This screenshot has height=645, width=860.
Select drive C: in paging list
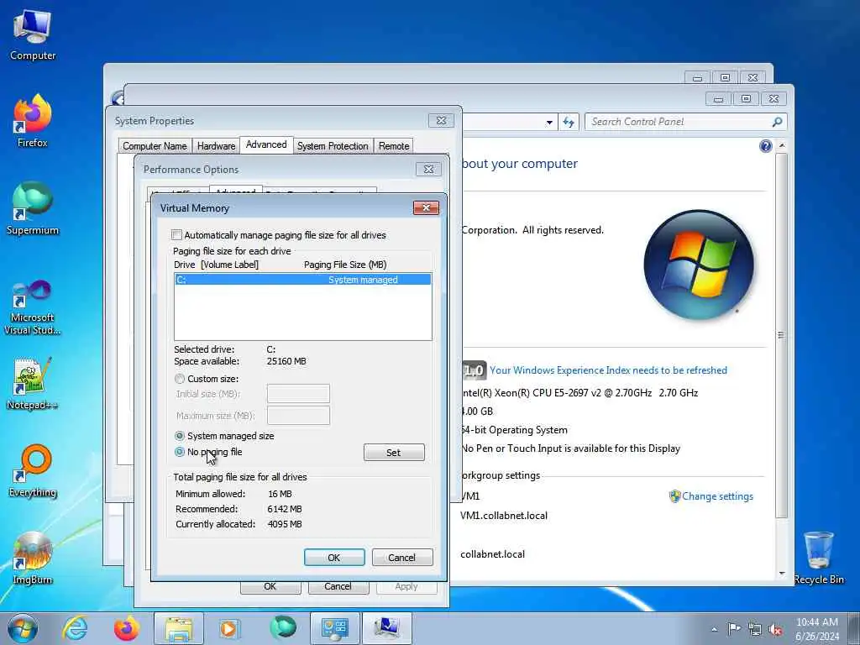click(302, 280)
